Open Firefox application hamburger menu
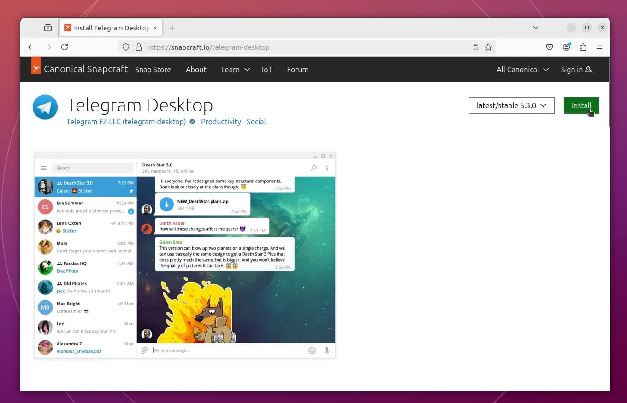Viewport: 627px width, 403px height. (599, 47)
